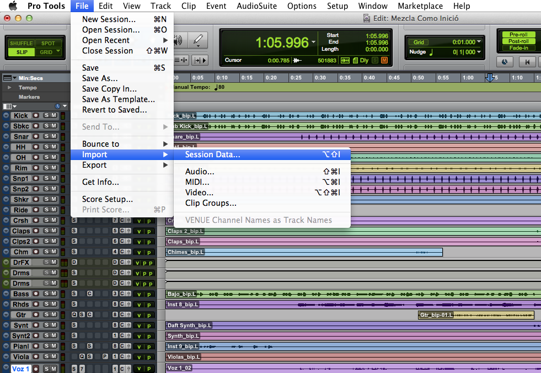Toggle the Pre-roll button
This screenshot has width=541, height=373.
tap(518, 35)
